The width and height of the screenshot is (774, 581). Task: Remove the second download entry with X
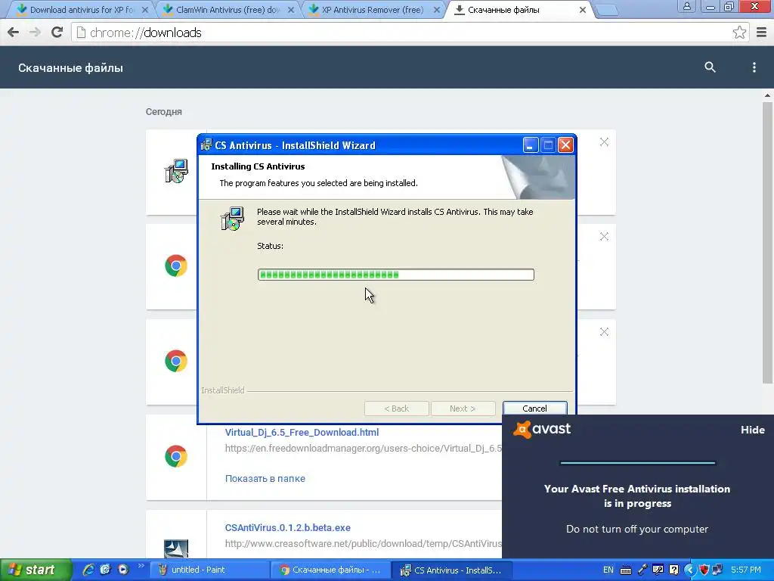click(604, 237)
